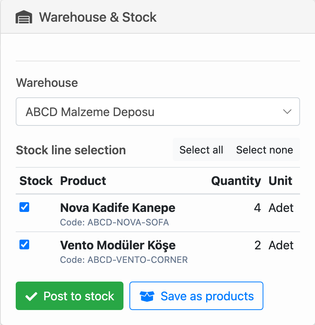Click the Save as products button
Viewport: 315px width, 325px height.
click(x=196, y=296)
